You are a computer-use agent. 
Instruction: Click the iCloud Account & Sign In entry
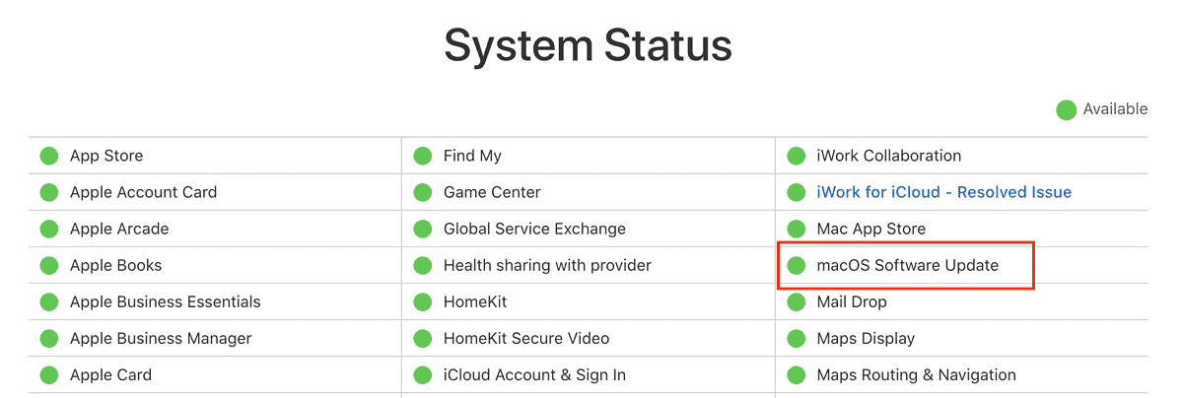[x=534, y=374]
